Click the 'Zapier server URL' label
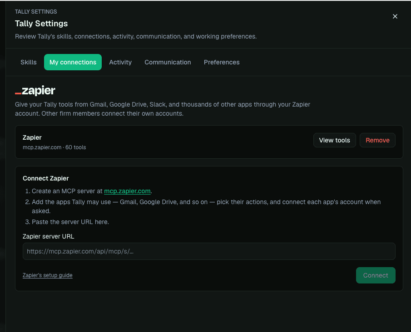411x332 pixels. point(49,236)
